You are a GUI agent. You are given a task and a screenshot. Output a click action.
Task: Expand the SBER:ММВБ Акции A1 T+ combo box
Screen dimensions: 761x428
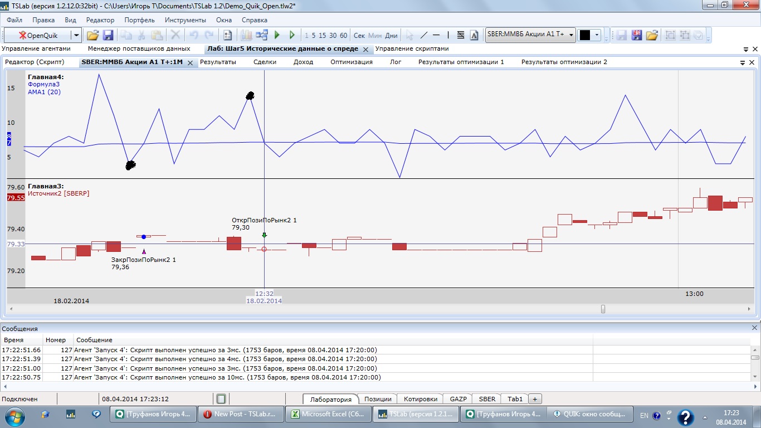coord(571,35)
